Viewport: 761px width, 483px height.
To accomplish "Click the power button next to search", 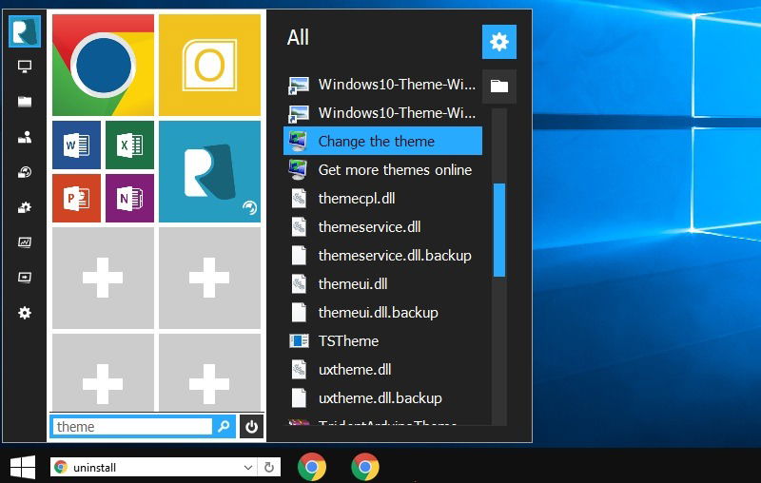I will pos(251,426).
